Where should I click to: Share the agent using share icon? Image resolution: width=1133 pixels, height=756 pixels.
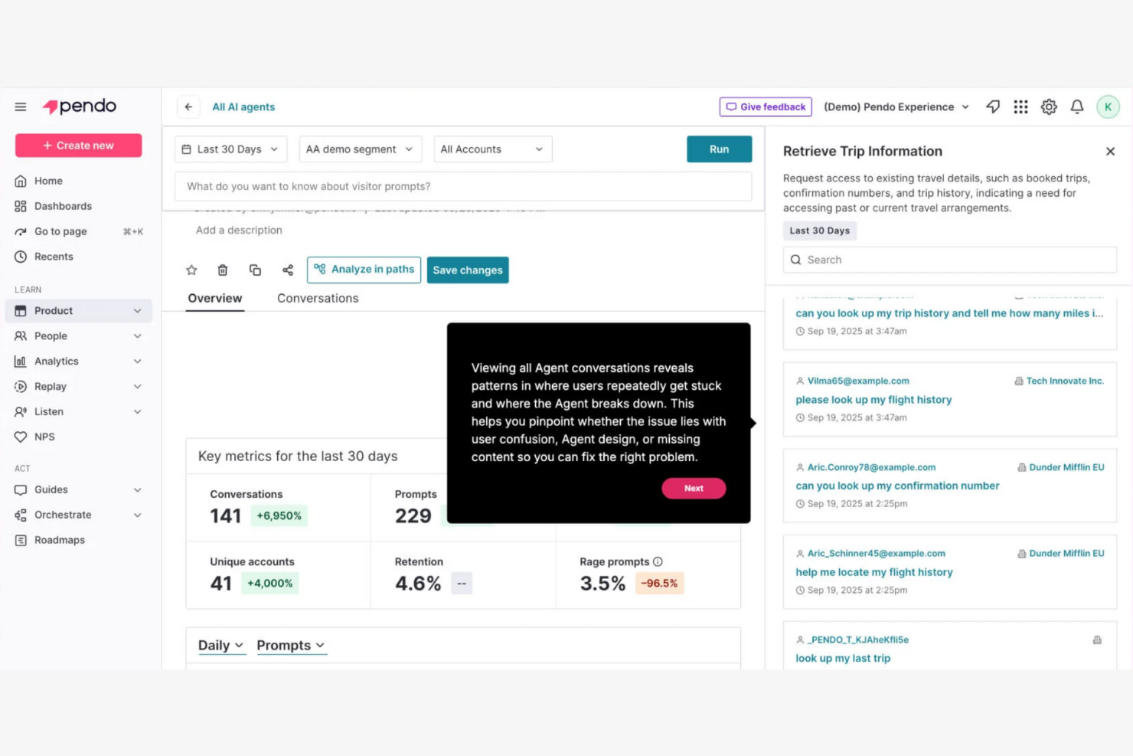288,270
